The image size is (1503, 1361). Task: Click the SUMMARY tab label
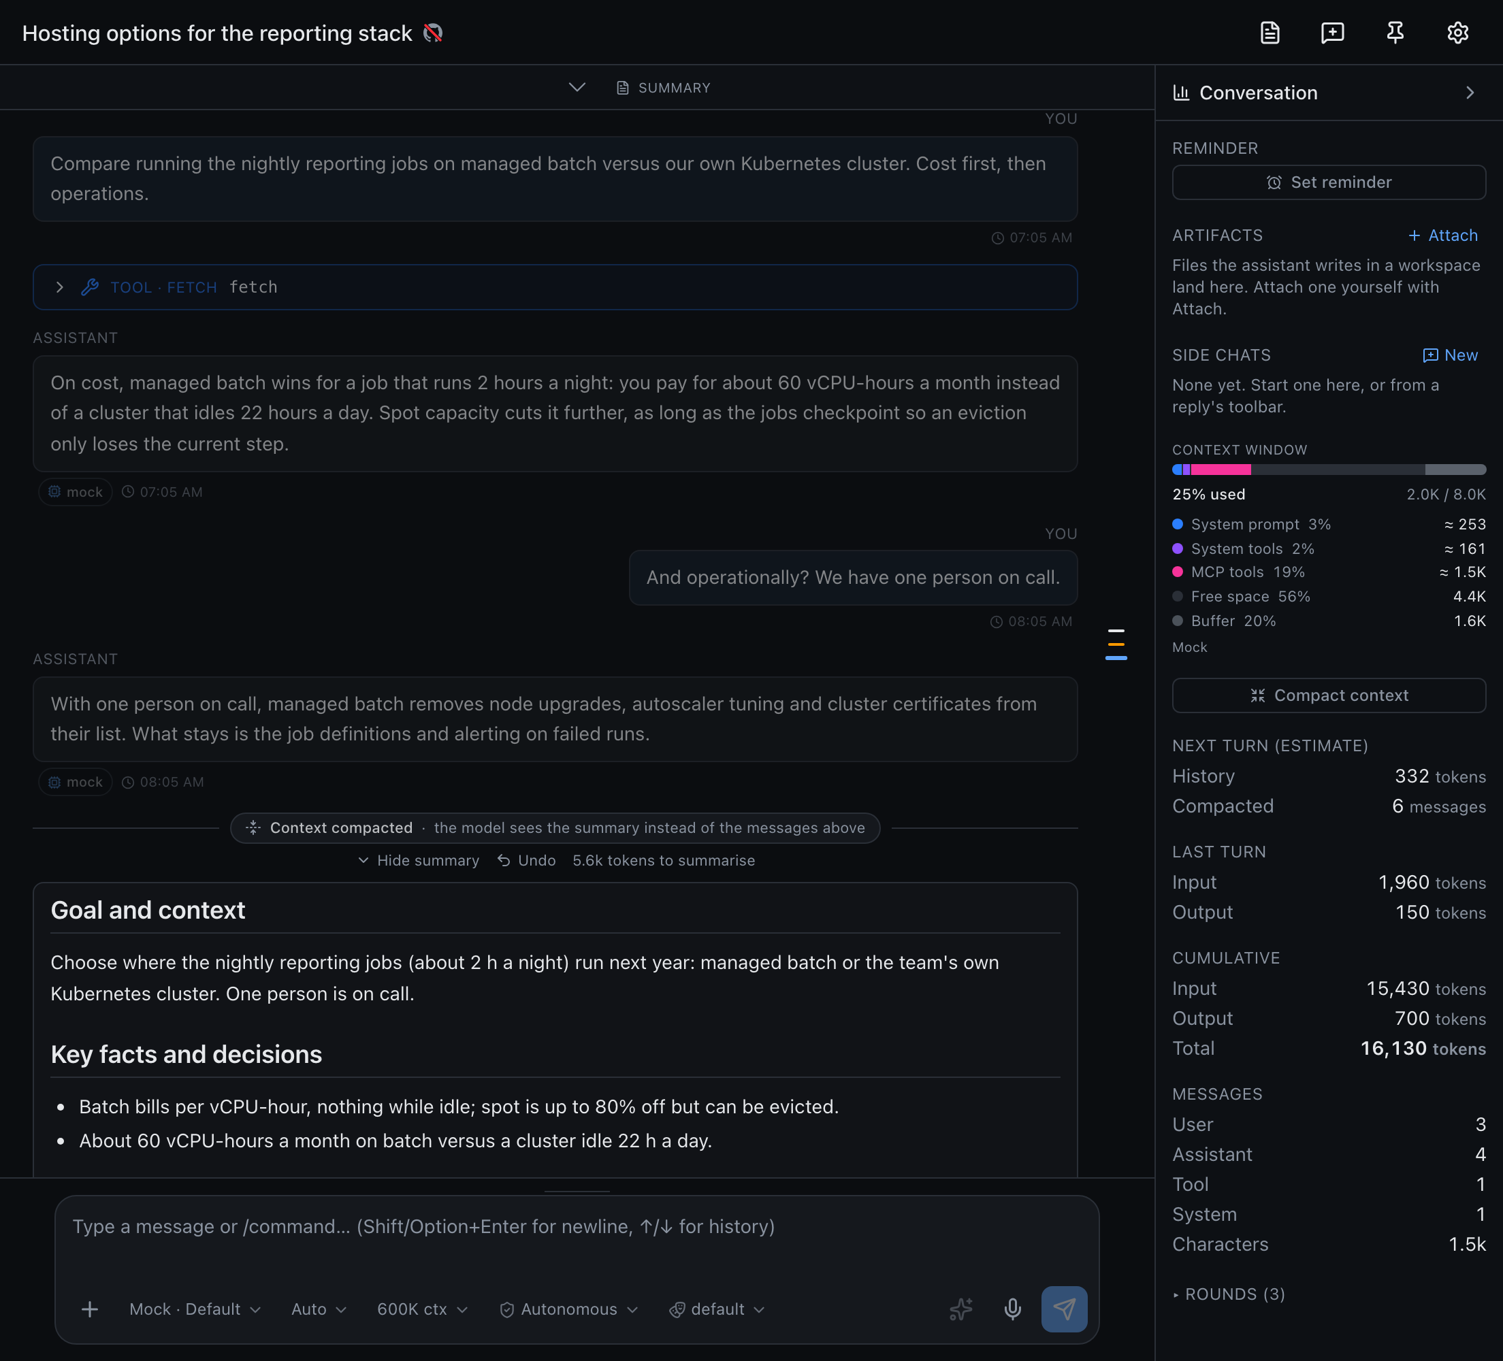[664, 88]
